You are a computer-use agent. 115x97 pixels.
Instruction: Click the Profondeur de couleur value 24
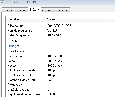pyautogui.click(x=49, y=80)
